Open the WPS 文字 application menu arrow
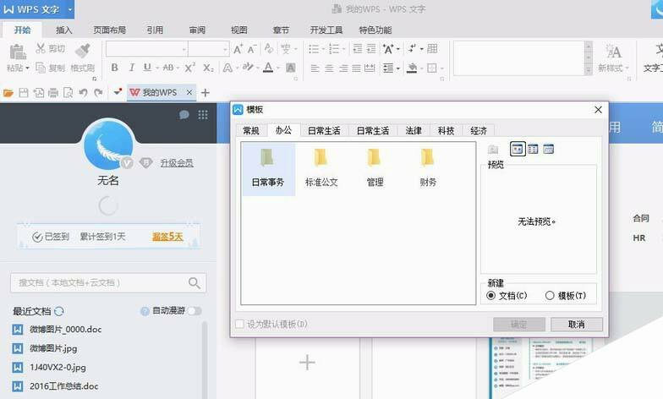Screen dimensions: 663x399 [70, 9]
